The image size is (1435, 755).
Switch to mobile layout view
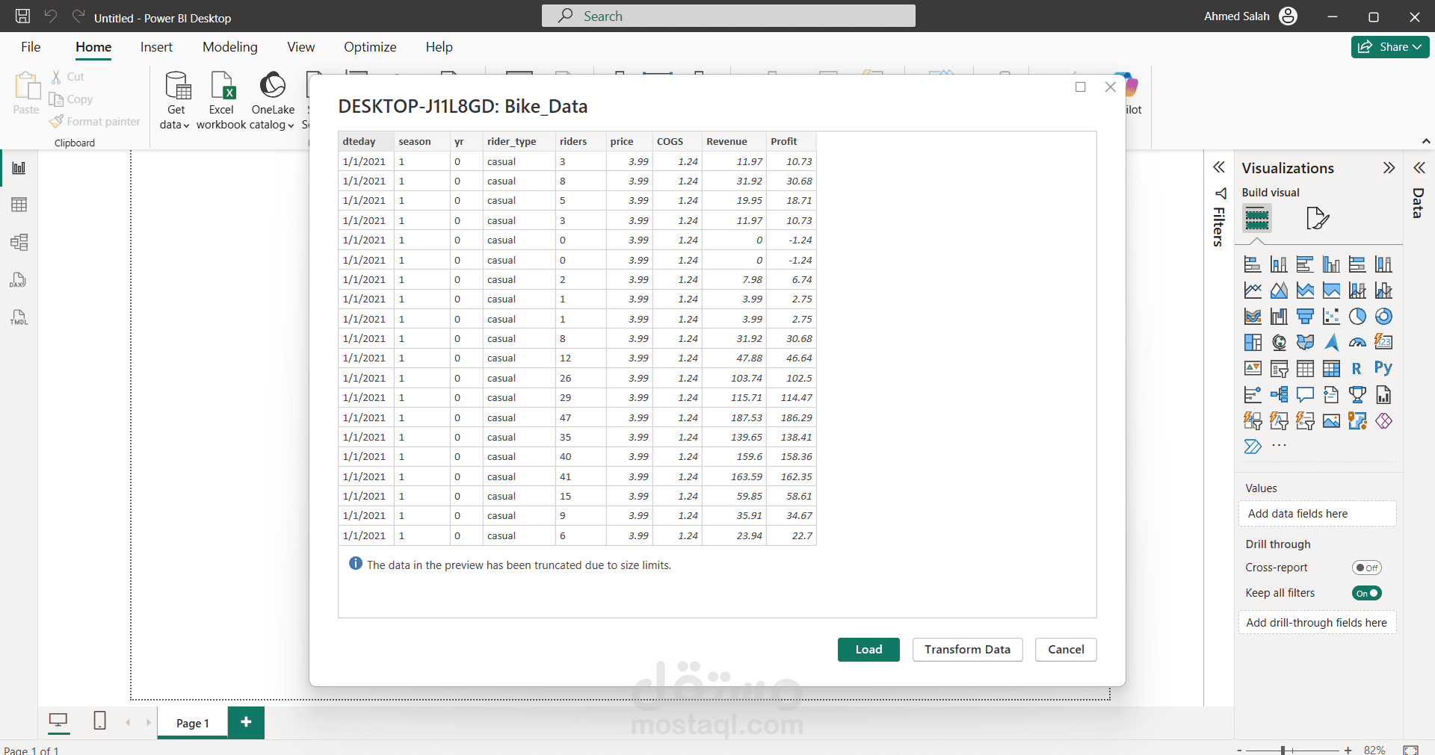click(x=99, y=721)
